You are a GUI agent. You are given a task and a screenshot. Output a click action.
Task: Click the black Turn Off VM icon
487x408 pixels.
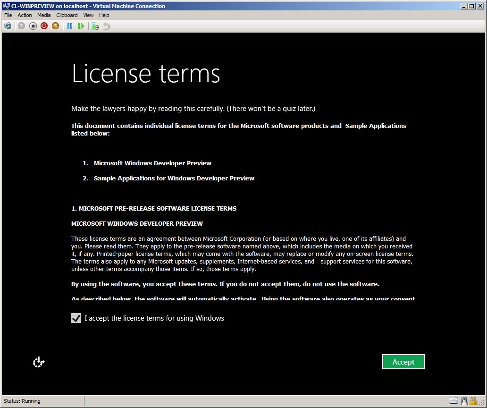click(x=33, y=26)
